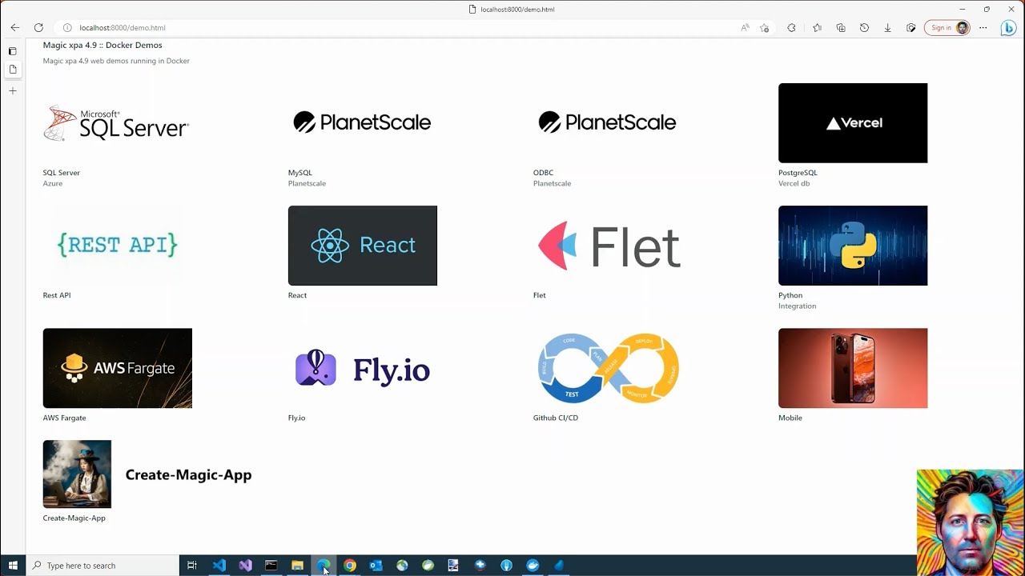This screenshot has height=576, width=1025.
Task: Click the PostgreSQL caption link
Action: pyautogui.click(x=798, y=173)
